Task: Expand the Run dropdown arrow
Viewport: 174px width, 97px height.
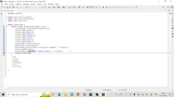Action: pos(56,7)
